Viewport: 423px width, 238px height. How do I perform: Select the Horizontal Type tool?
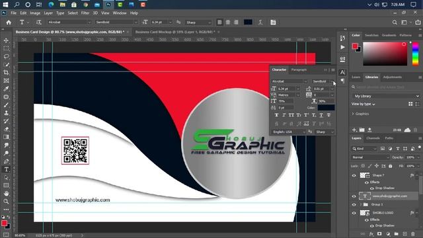[x=6, y=169]
